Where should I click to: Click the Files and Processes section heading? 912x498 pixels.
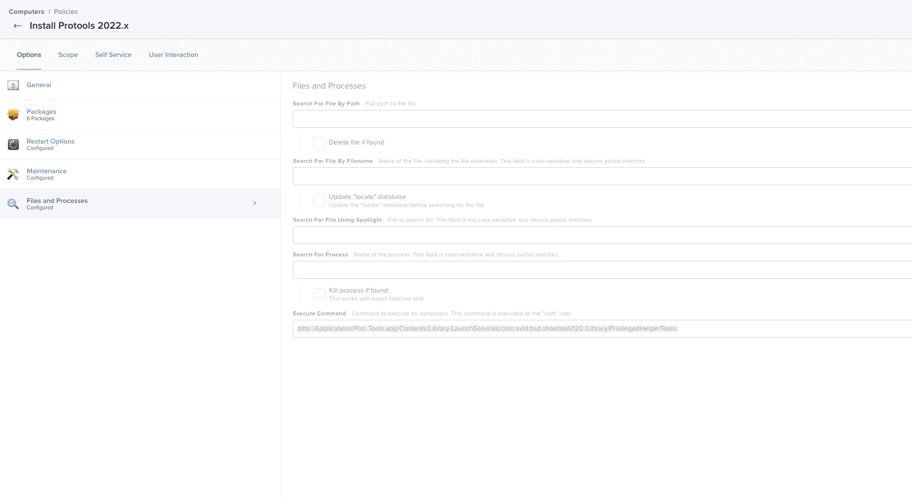click(x=329, y=86)
